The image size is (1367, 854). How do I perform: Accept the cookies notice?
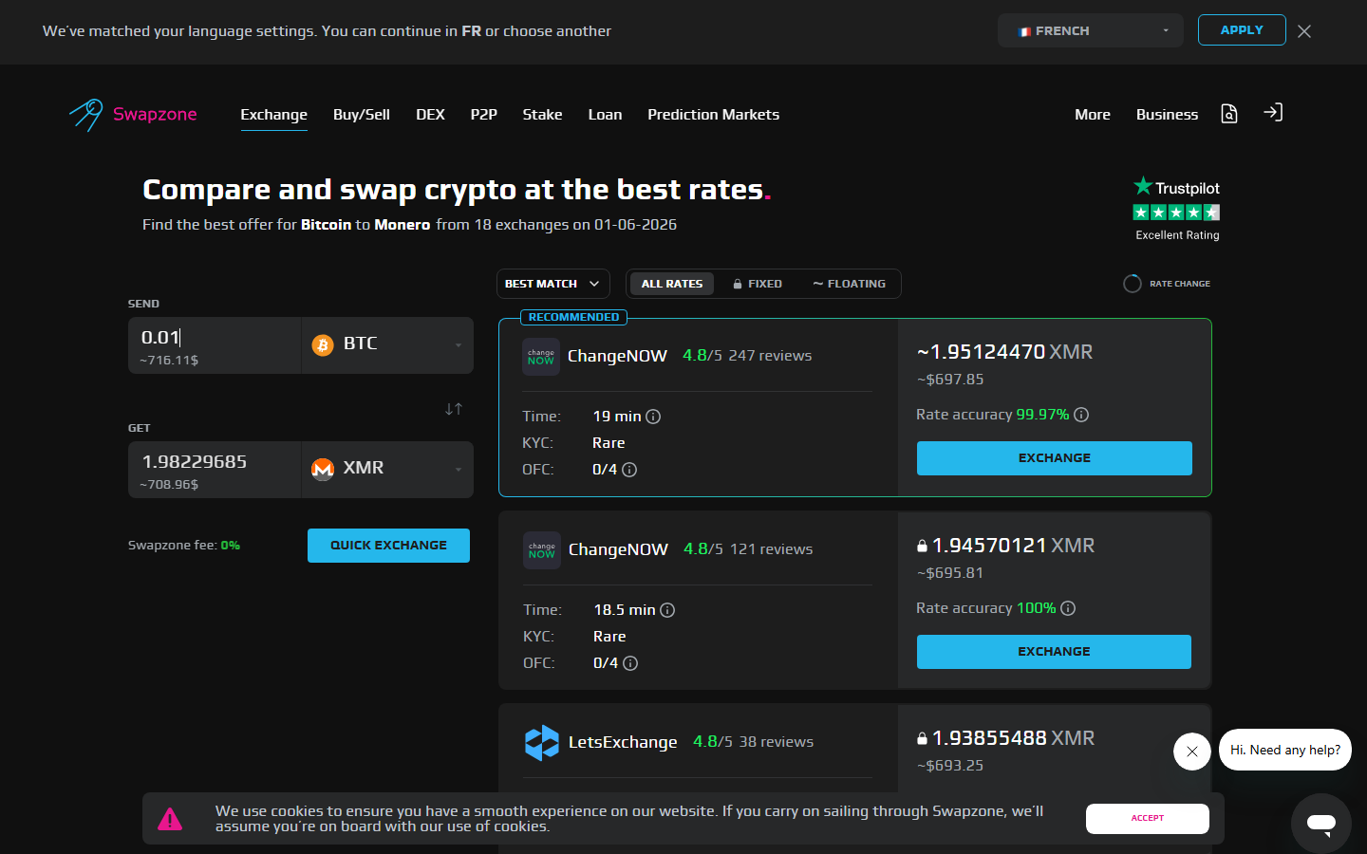pyautogui.click(x=1147, y=819)
